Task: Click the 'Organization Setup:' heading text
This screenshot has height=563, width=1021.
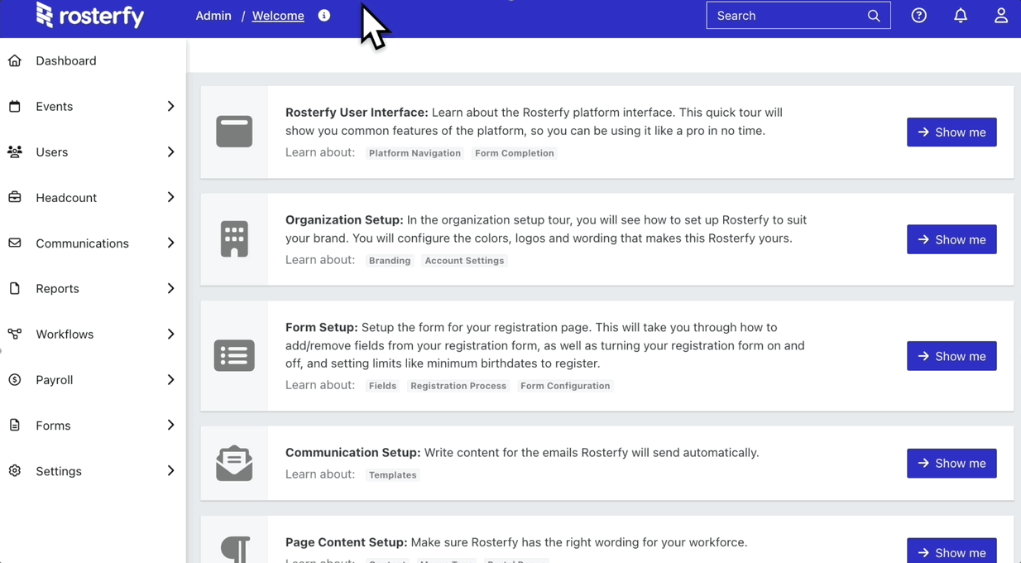Action: [x=344, y=220]
